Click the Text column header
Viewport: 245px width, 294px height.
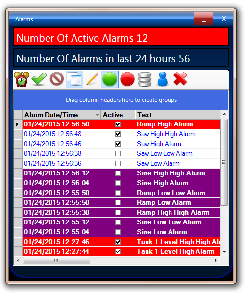177,115
